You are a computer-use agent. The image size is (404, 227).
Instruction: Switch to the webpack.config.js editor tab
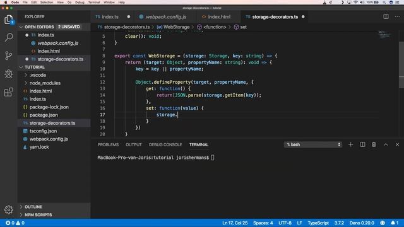pyautogui.click(x=166, y=17)
